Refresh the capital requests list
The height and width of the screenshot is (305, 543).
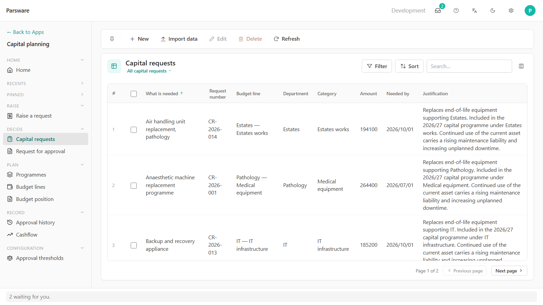[x=287, y=39]
